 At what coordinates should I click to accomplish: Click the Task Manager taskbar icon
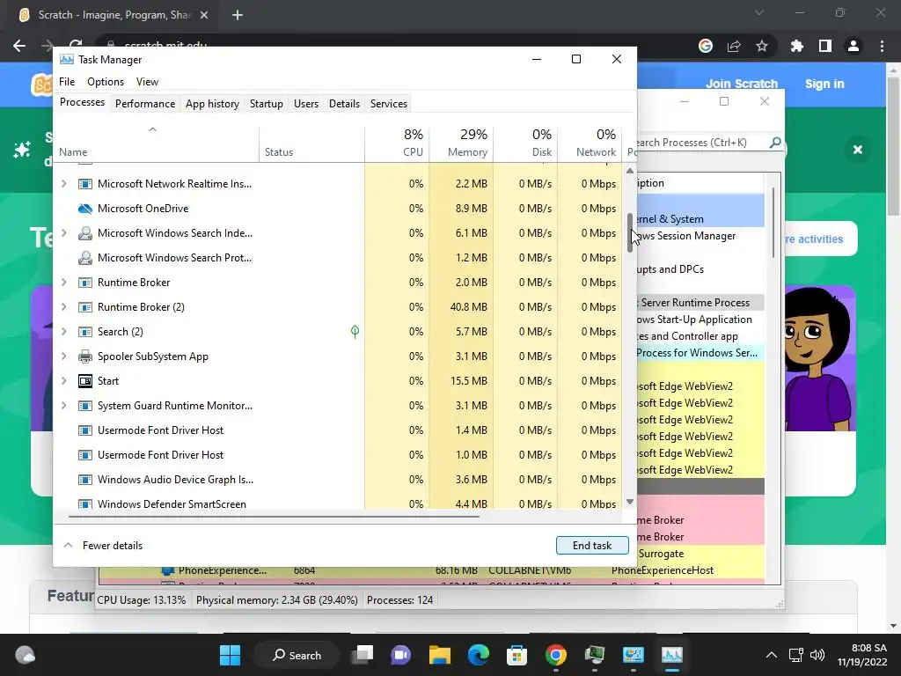(x=671, y=655)
